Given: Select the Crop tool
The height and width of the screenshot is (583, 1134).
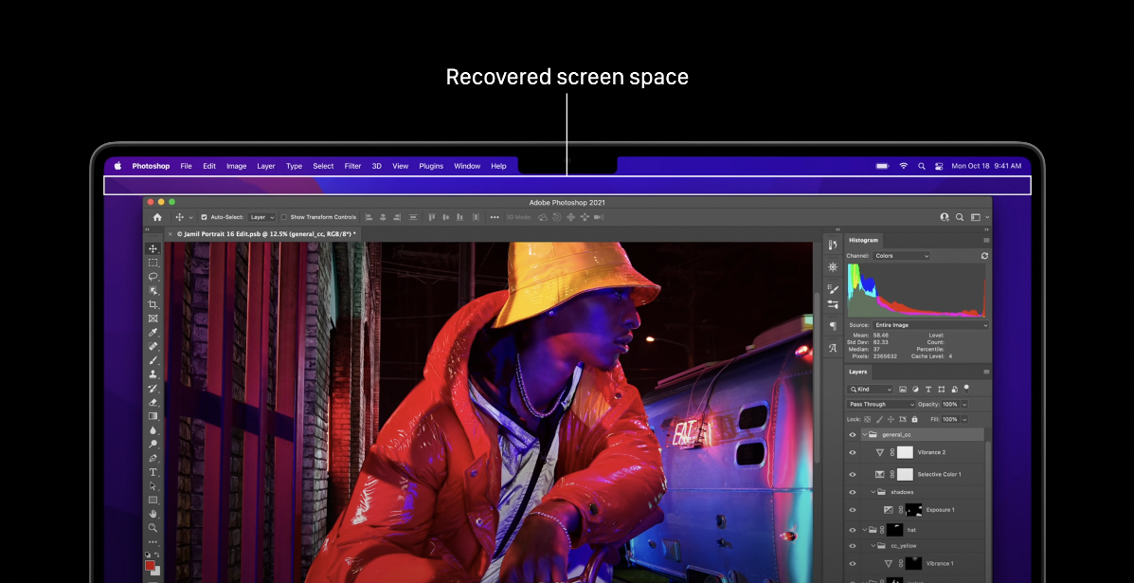Looking at the screenshot, I should tap(153, 304).
